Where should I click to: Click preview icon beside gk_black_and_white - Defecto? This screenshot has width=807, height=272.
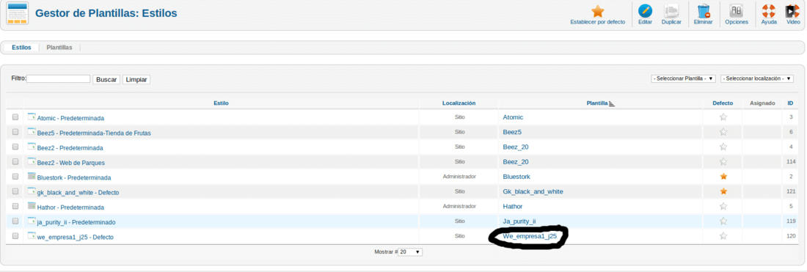click(x=32, y=191)
